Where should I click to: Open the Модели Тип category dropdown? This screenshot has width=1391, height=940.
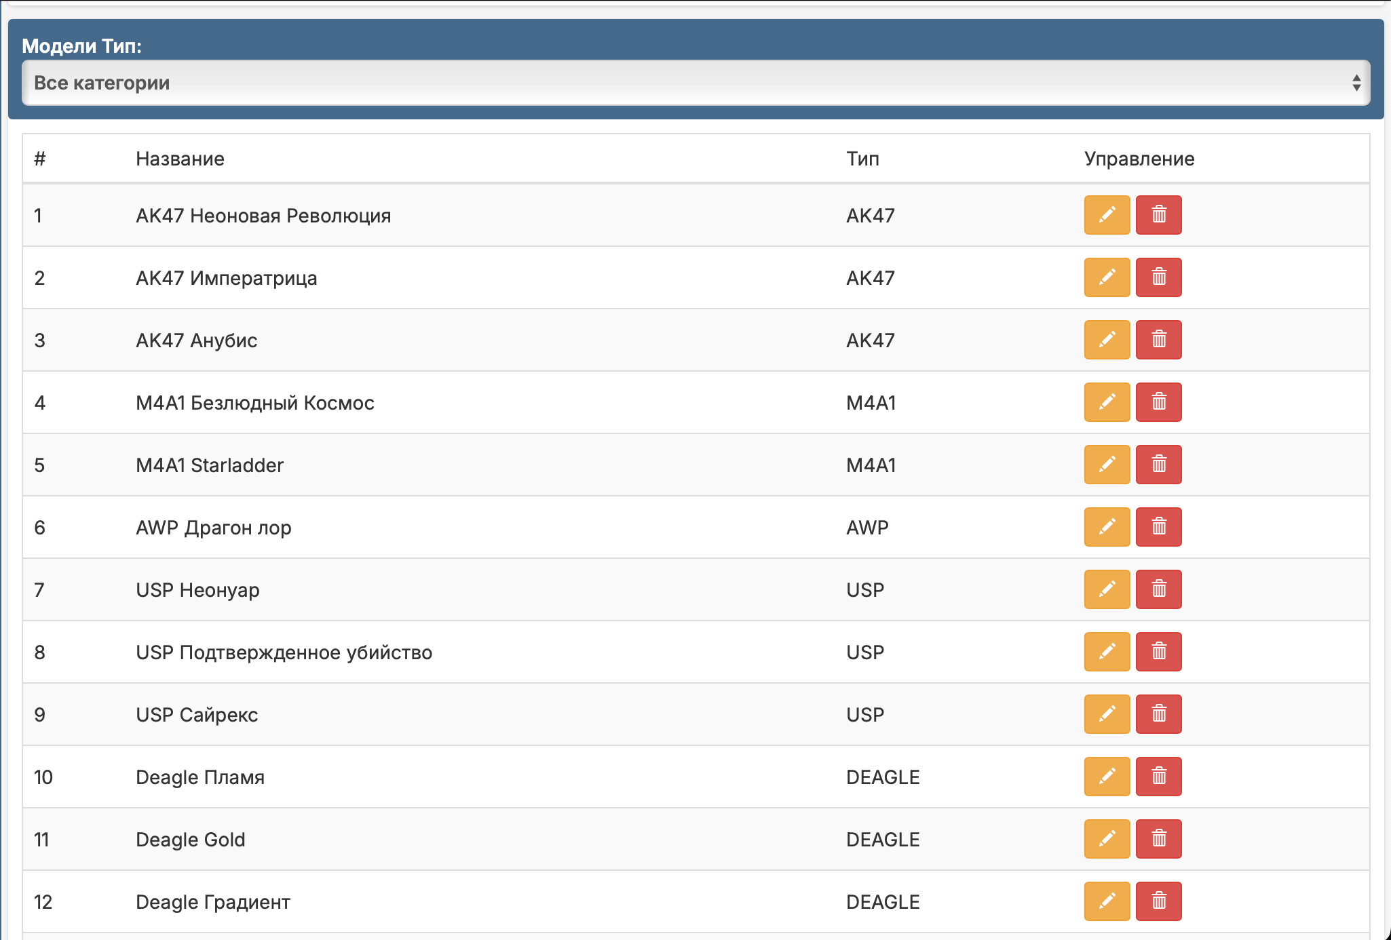pos(695,83)
